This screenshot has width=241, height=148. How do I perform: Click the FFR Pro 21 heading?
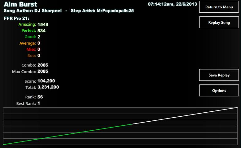tap(17, 18)
